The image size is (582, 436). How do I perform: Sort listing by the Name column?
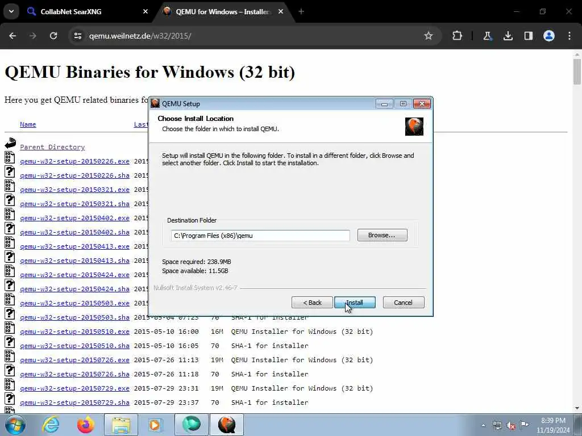click(28, 124)
